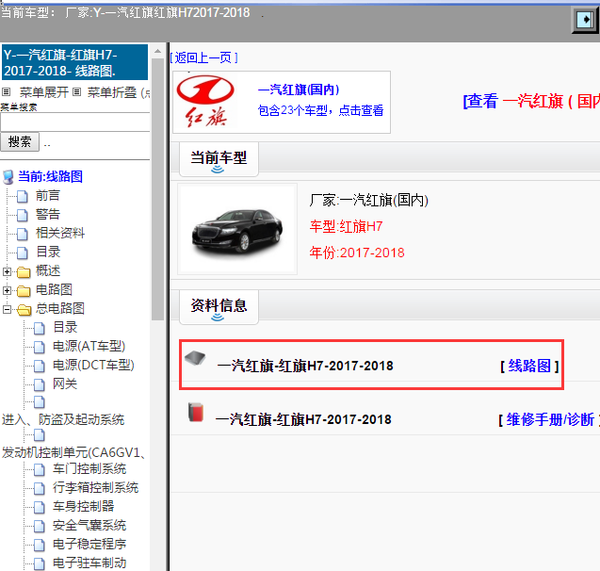The height and width of the screenshot is (571, 600).
Task: Select the Y-一汽红旗-红旗H7 sidebar title
Action: [x=75, y=62]
